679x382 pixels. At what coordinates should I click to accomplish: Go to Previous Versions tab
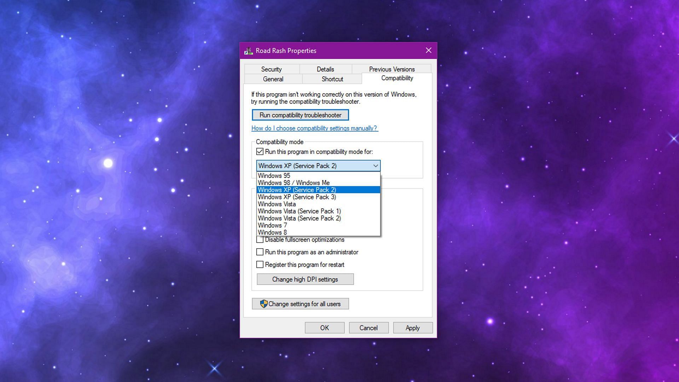click(x=391, y=69)
